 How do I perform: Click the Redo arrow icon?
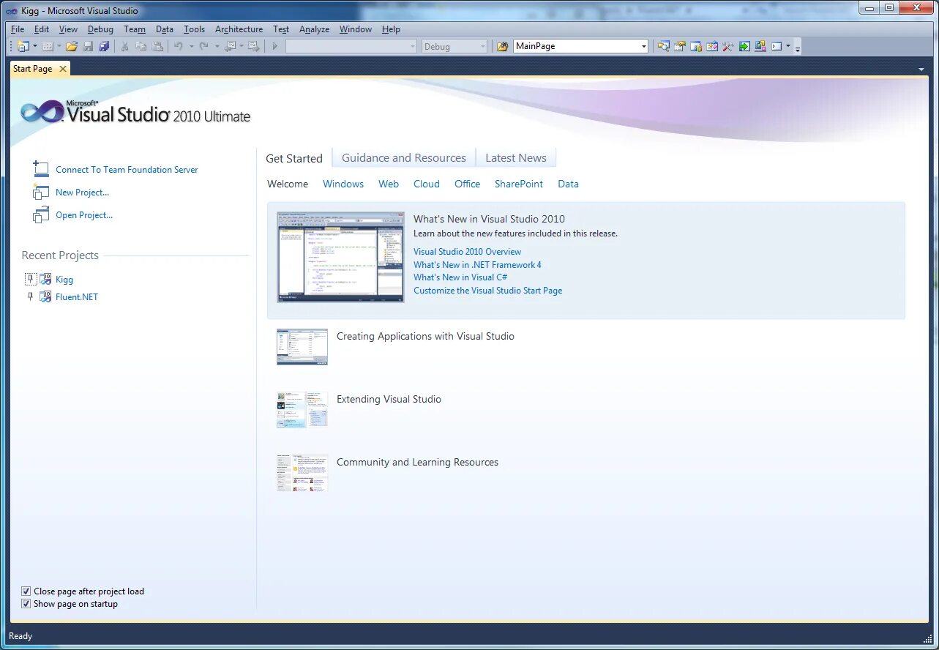204,46
